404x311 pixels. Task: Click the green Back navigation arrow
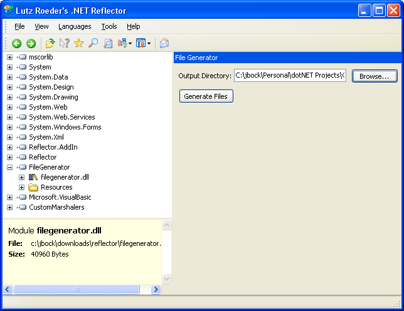pyautogui.click(x=17, y=43)
